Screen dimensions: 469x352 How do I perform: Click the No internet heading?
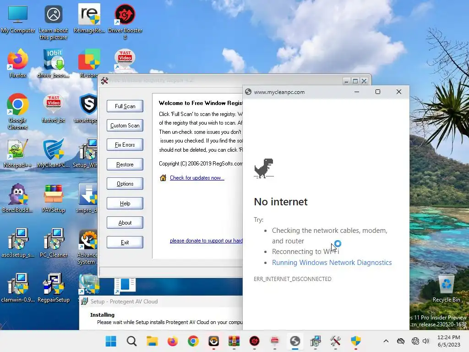[281, 202]
